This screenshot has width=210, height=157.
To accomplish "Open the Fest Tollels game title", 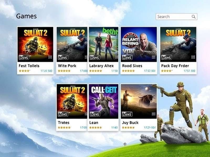I will [x=29, y=66].
